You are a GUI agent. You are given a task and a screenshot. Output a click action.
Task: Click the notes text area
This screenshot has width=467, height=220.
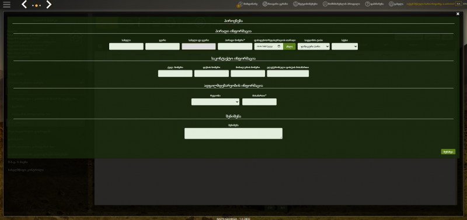pyautogui.click(x=233, y=133)
